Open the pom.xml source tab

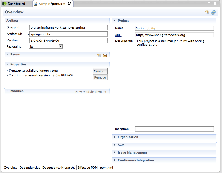[x=107, y=168]
